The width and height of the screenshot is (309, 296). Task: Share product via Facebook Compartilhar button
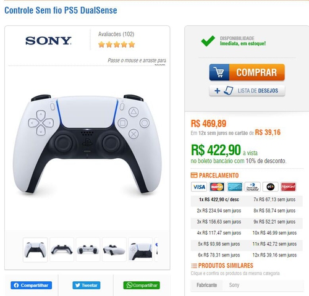32,285
